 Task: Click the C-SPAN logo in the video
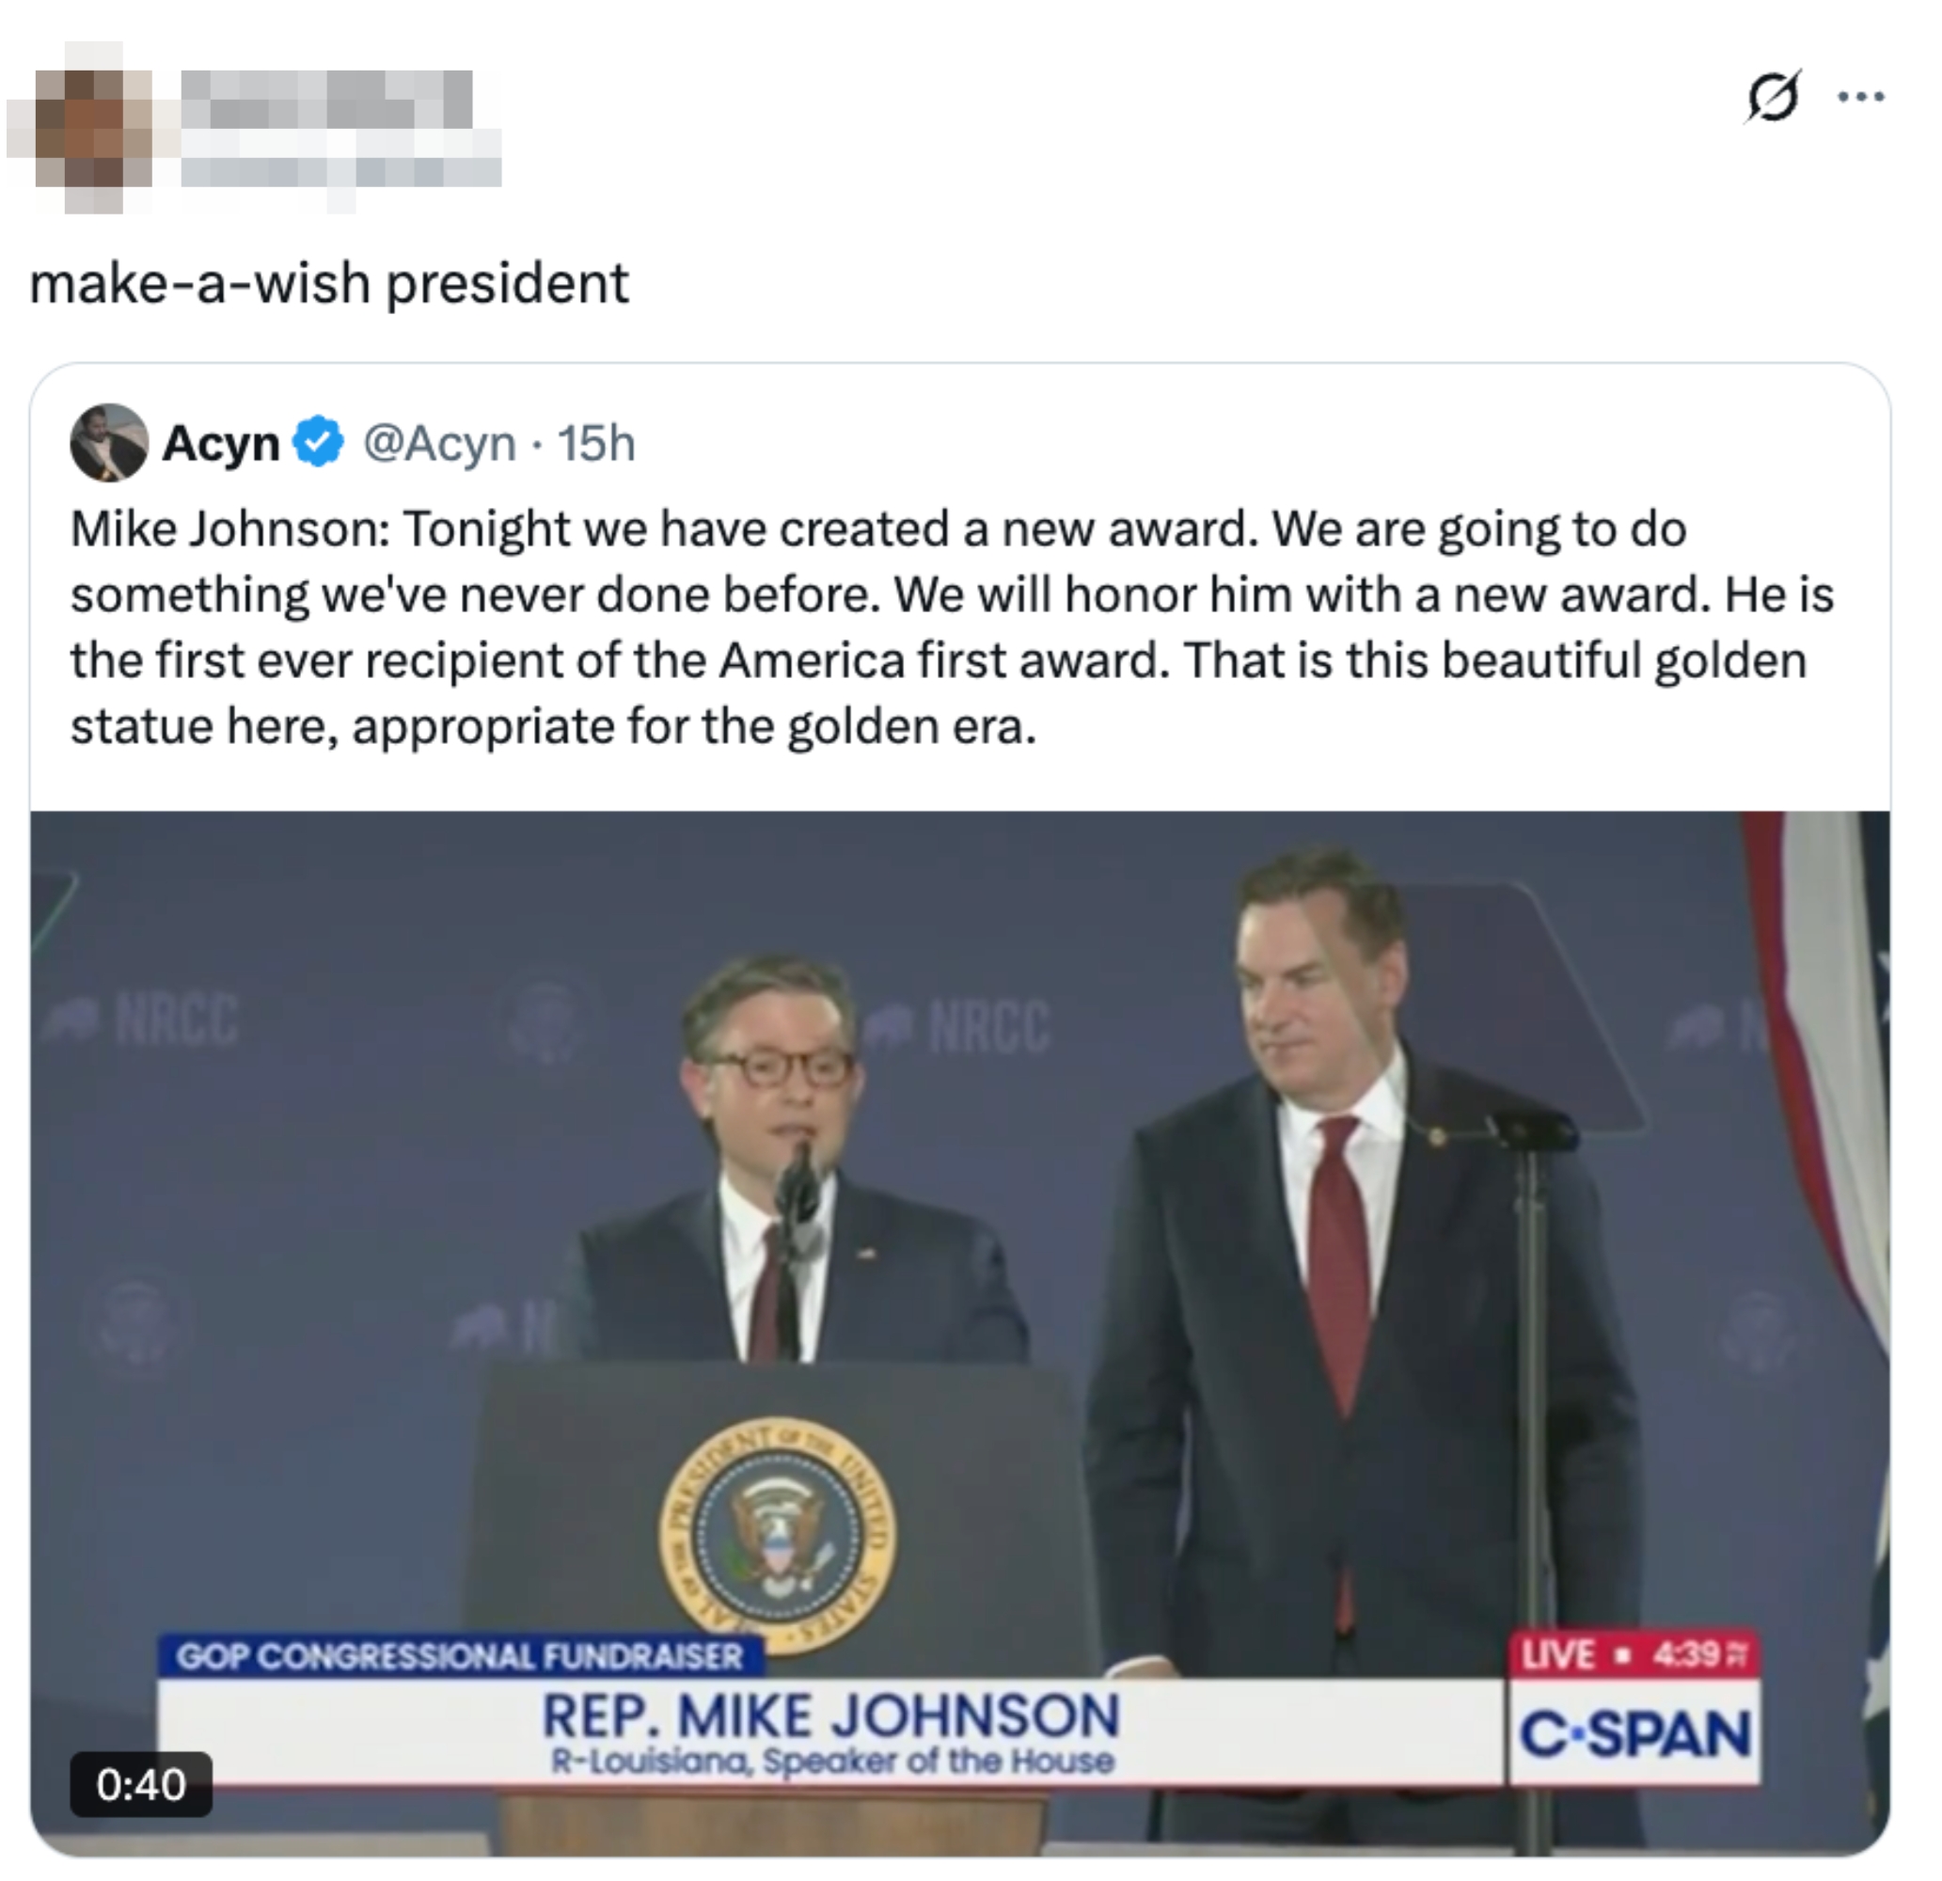pyautogui.click(x=1634, y=1734)
